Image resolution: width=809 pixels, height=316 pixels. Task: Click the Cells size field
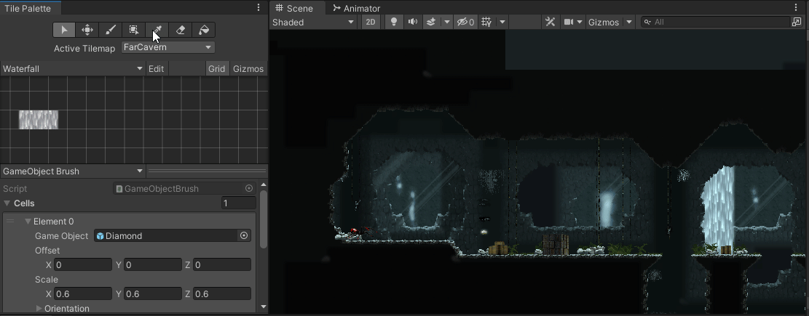pos(238,203)
